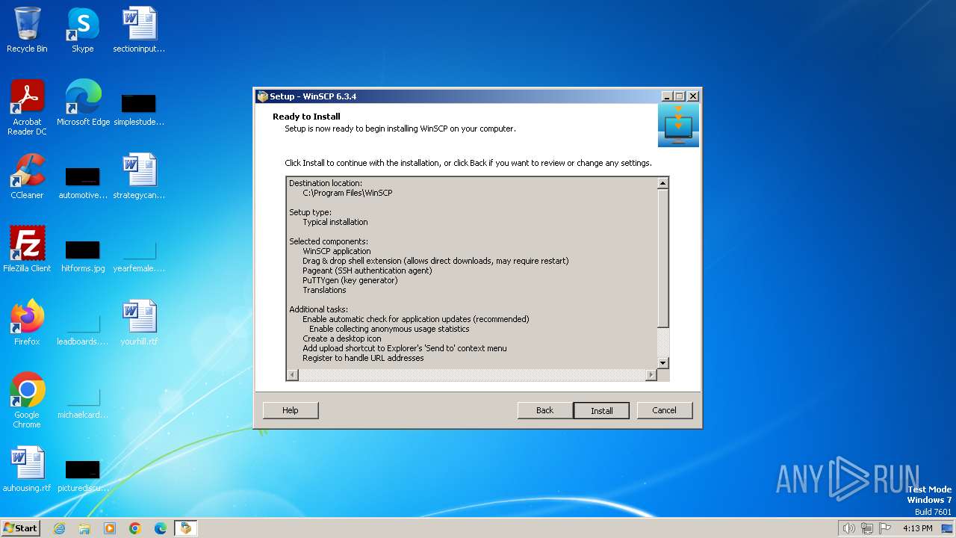Click Install to begin WinSCP installation
Screen dimensions: 956x538
601,410
